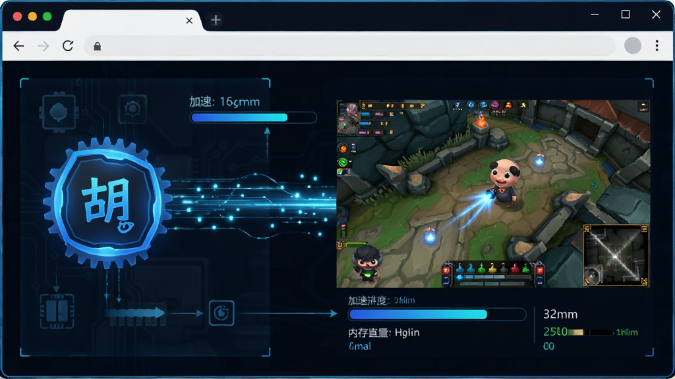Click the small gear settings chip icon
675x379 pixels.
(132, 109)
